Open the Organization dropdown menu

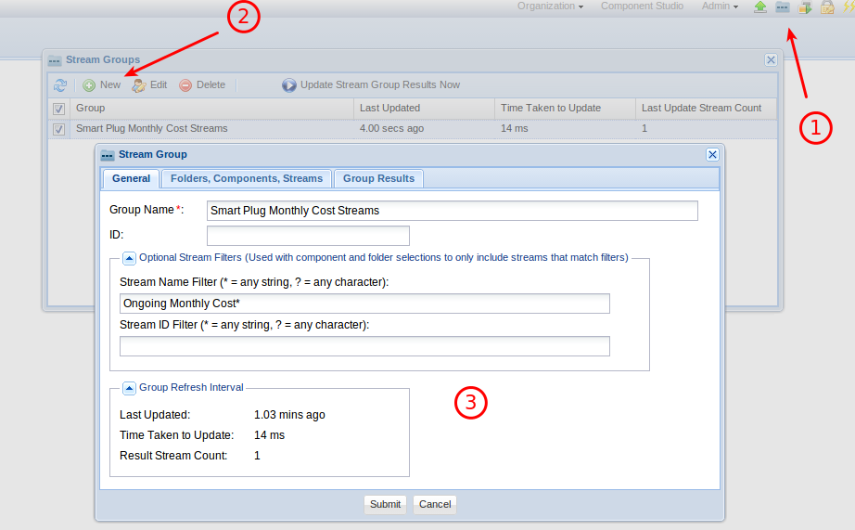[550, 6]
